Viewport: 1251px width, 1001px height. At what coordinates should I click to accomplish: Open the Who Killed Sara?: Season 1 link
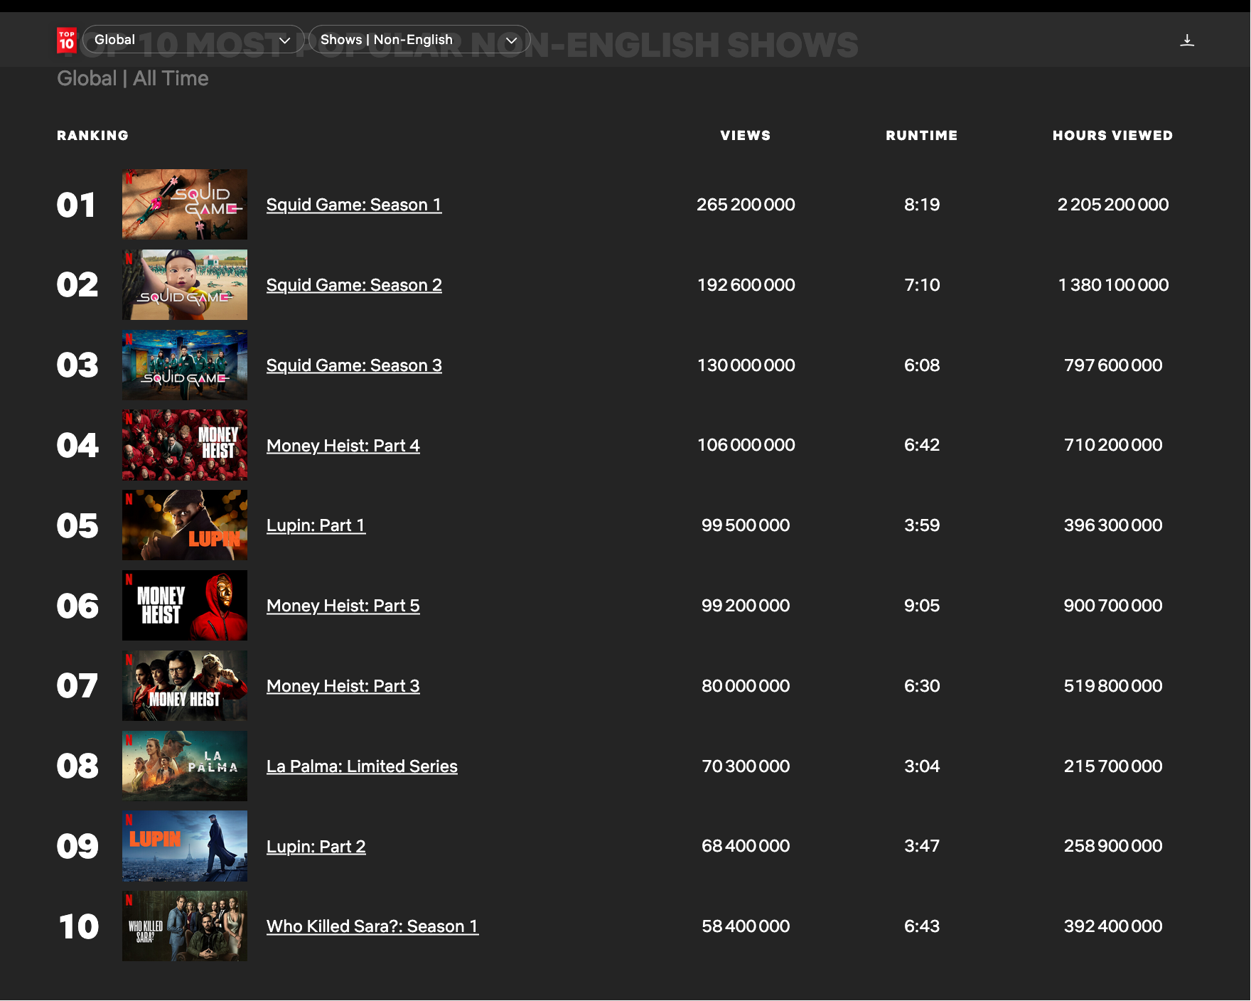click(372, 926)
